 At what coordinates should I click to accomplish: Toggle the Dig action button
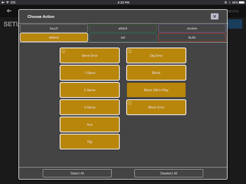coord(90,142)
